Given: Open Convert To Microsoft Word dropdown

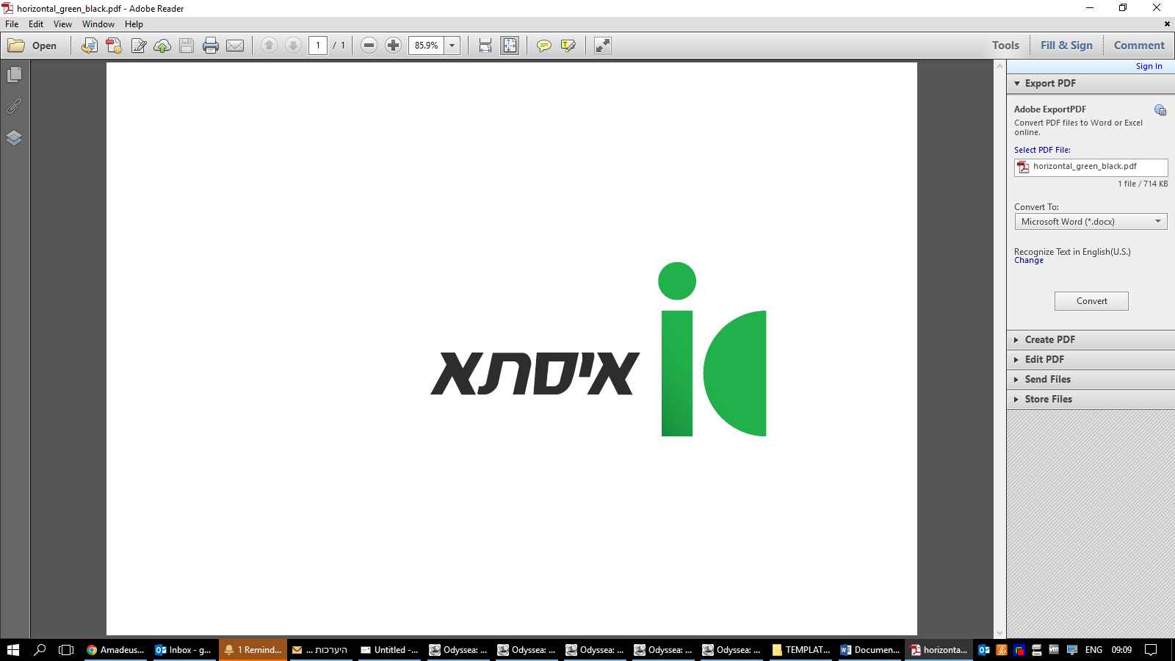Looking at the screenshot, I should tap(1091, 222).
